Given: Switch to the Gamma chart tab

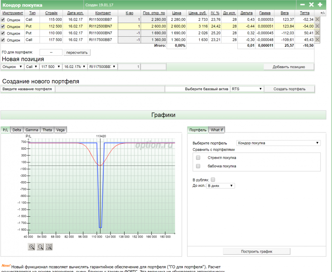Looking at the screenshot, I should click(32, 130).
